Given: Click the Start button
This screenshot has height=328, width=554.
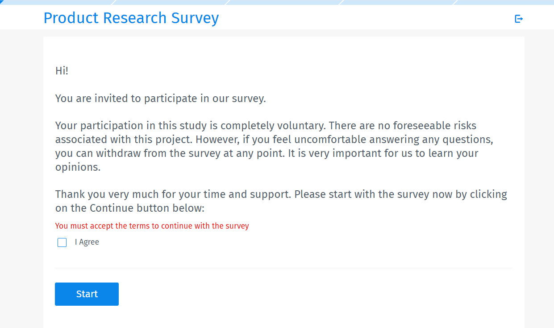Looking at the screenshot, I should (x=87, y=294).
